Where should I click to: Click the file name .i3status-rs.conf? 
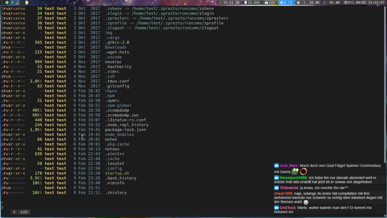click(125, 120)
